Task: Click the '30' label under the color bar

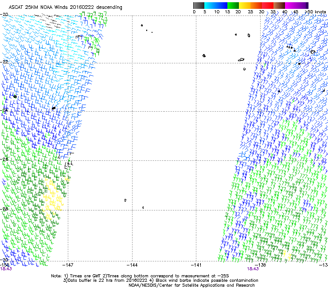Action: [x=262, y=12]
